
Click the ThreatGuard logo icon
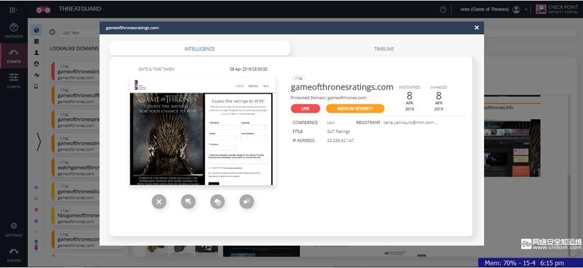pos(44,10)
